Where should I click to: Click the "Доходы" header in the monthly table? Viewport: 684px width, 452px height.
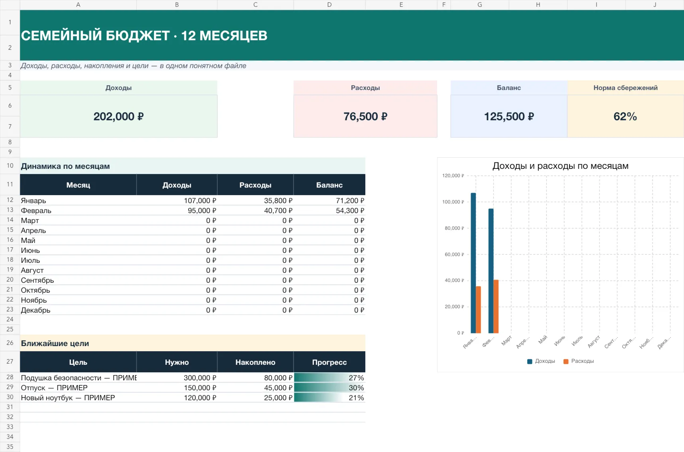tap(177, 185)
